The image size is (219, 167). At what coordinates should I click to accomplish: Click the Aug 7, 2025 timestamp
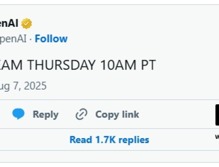[x=23, y=86]
